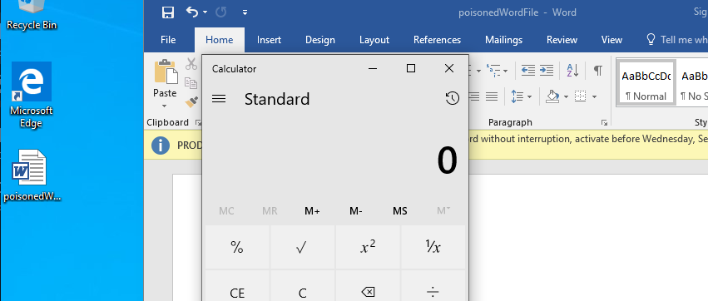708x301 pixels.
Task: Click the 1/x reciprocal key
Action: pyautogui.click(x=433, y=247)
